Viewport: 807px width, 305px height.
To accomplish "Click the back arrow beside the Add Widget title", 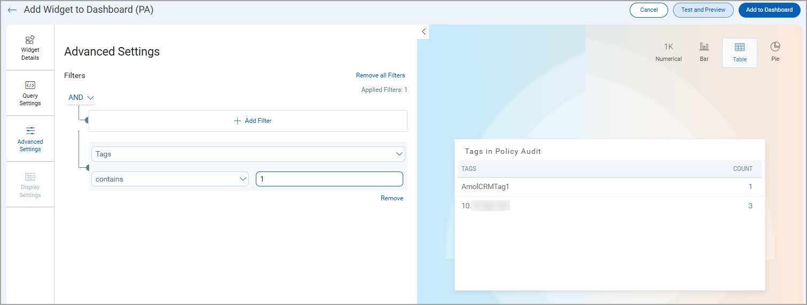I will click(12, 10).
